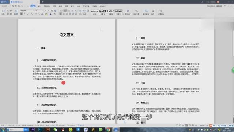Increase paragraph indent

72,11
